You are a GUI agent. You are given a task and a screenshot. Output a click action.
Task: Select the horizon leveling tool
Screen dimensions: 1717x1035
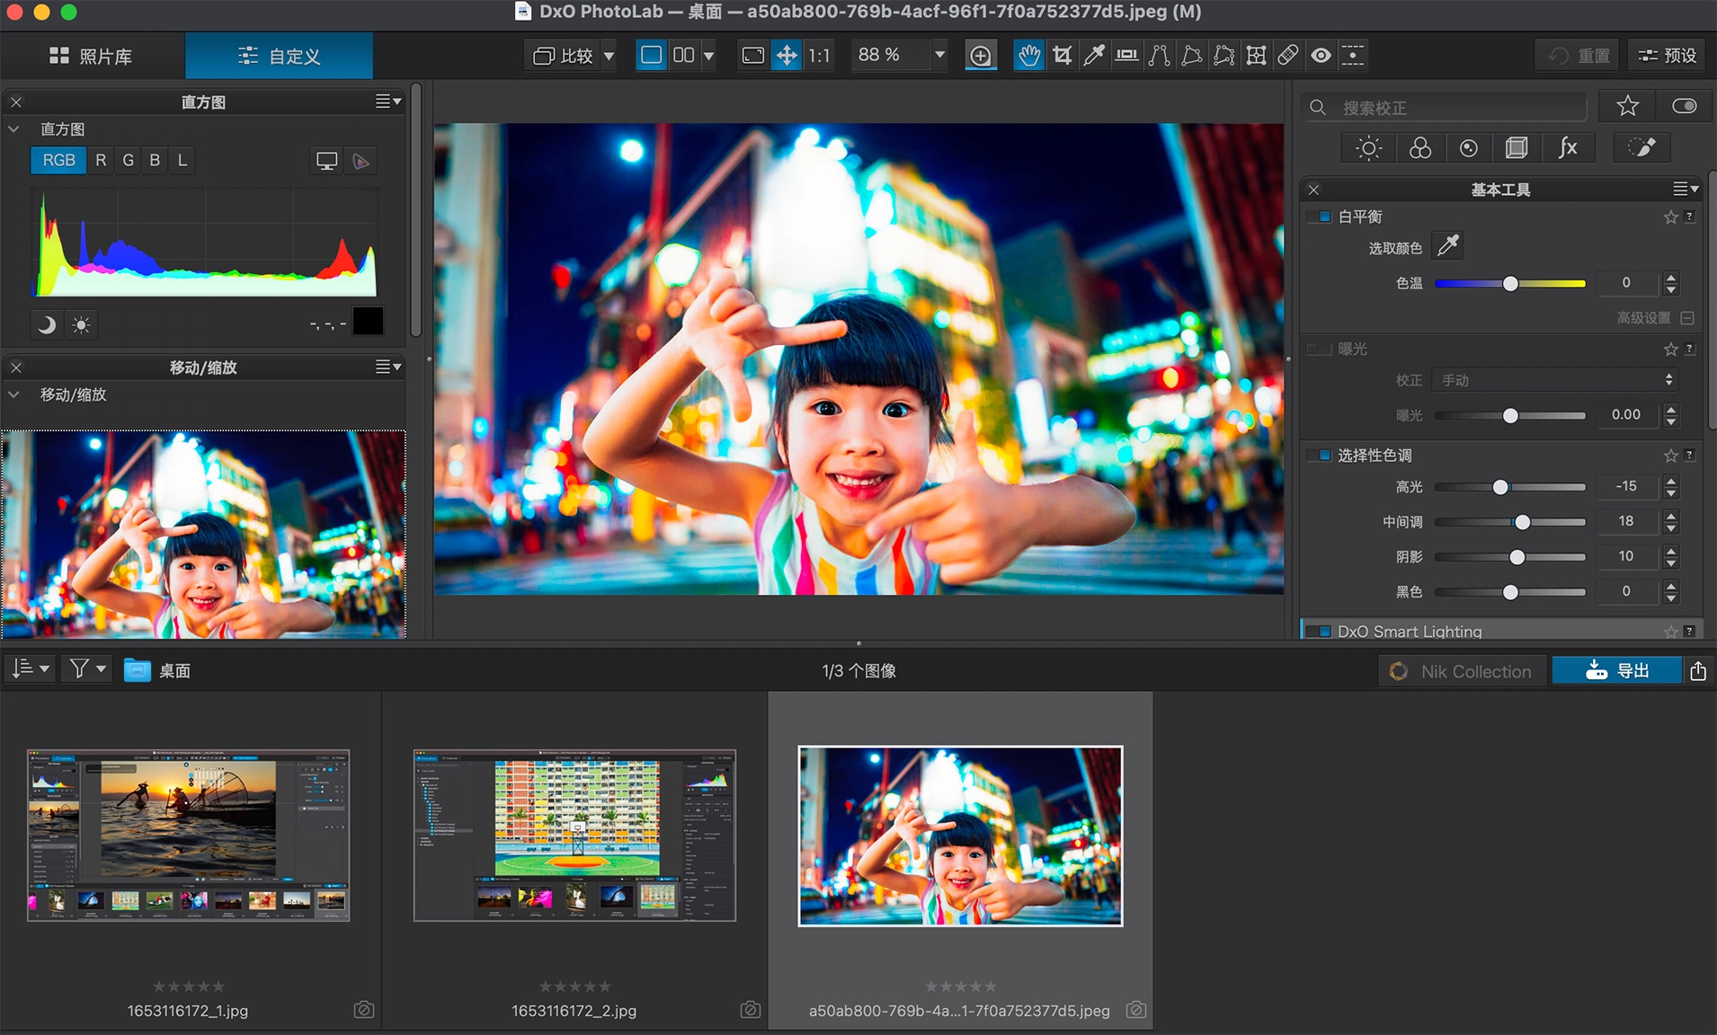pos(1126,56)
